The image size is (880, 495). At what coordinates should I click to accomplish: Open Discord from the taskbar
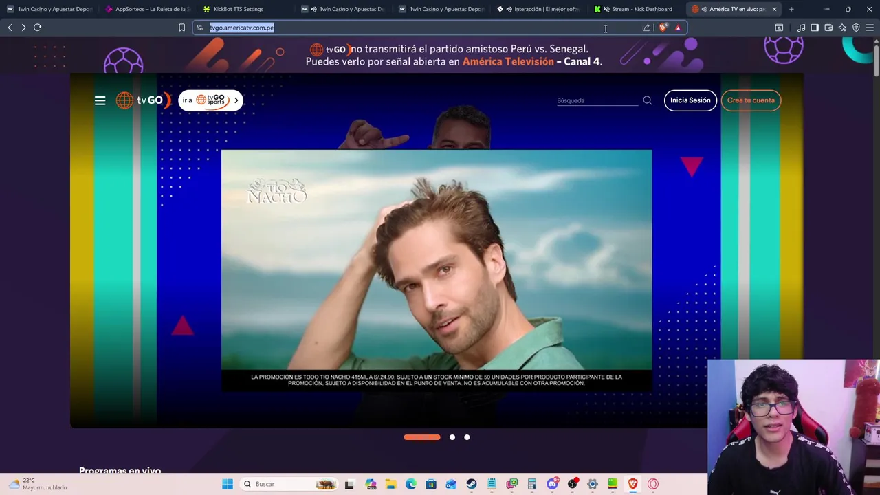(552, 484)
